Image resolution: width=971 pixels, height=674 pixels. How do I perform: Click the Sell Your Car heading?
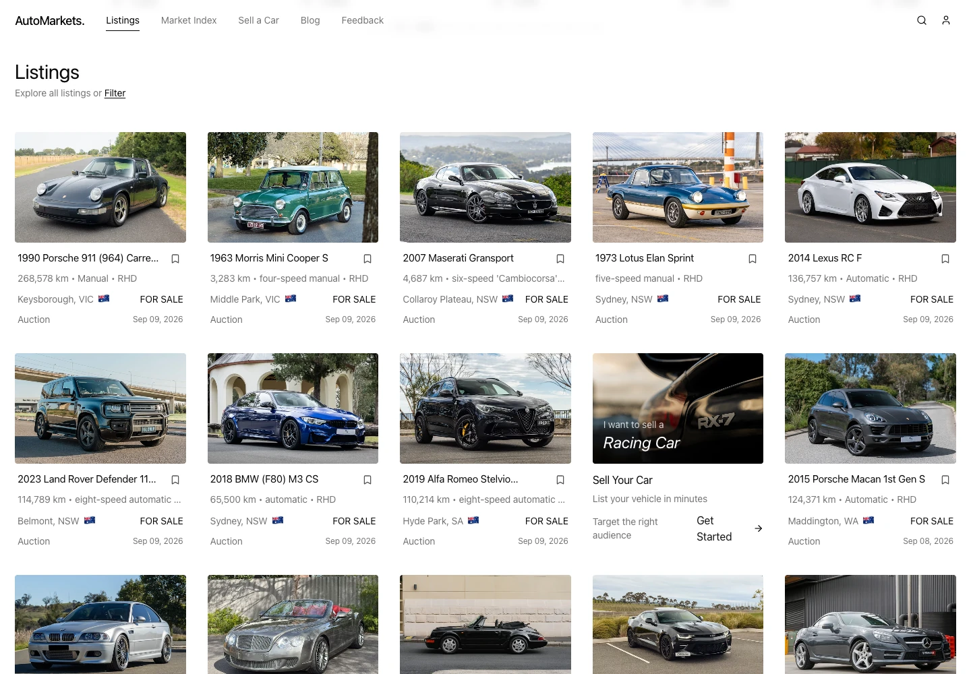pos(622,480)
